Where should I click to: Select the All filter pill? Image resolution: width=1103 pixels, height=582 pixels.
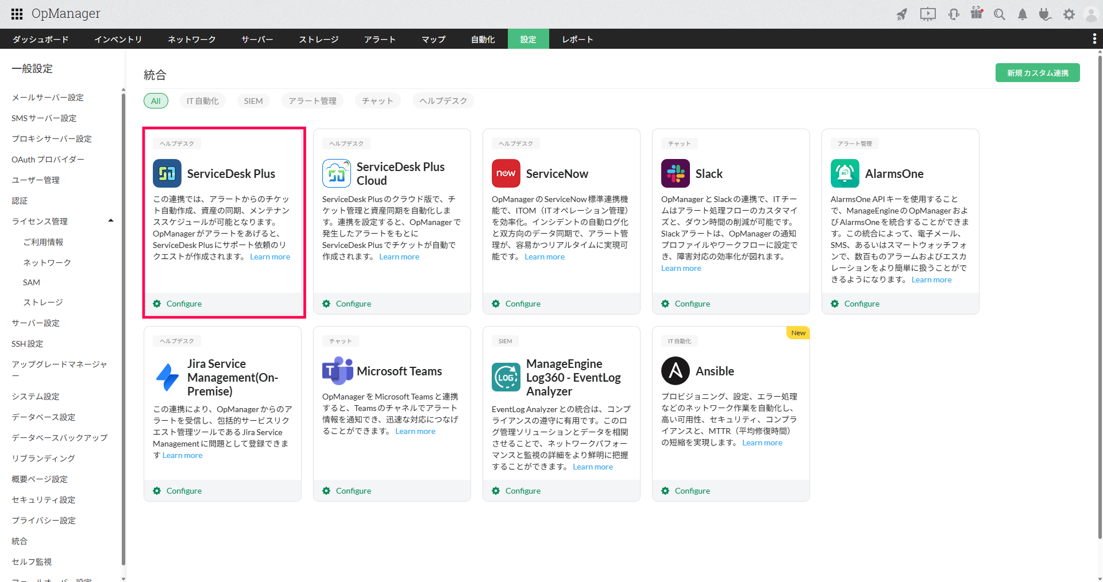click(x=156, y=101)
